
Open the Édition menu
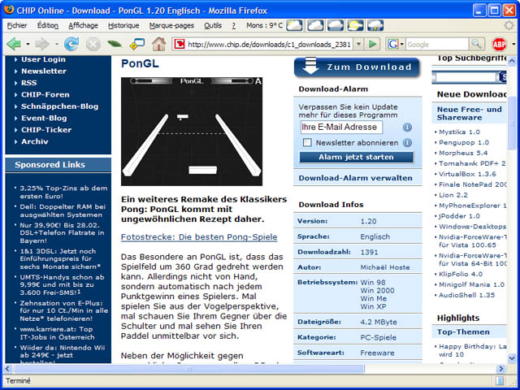coord(48,25)
